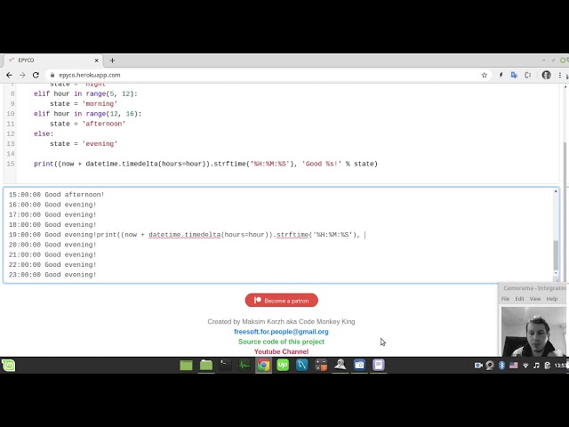
Task: Open Help menu in Camorama window
Action: point(551,299)
